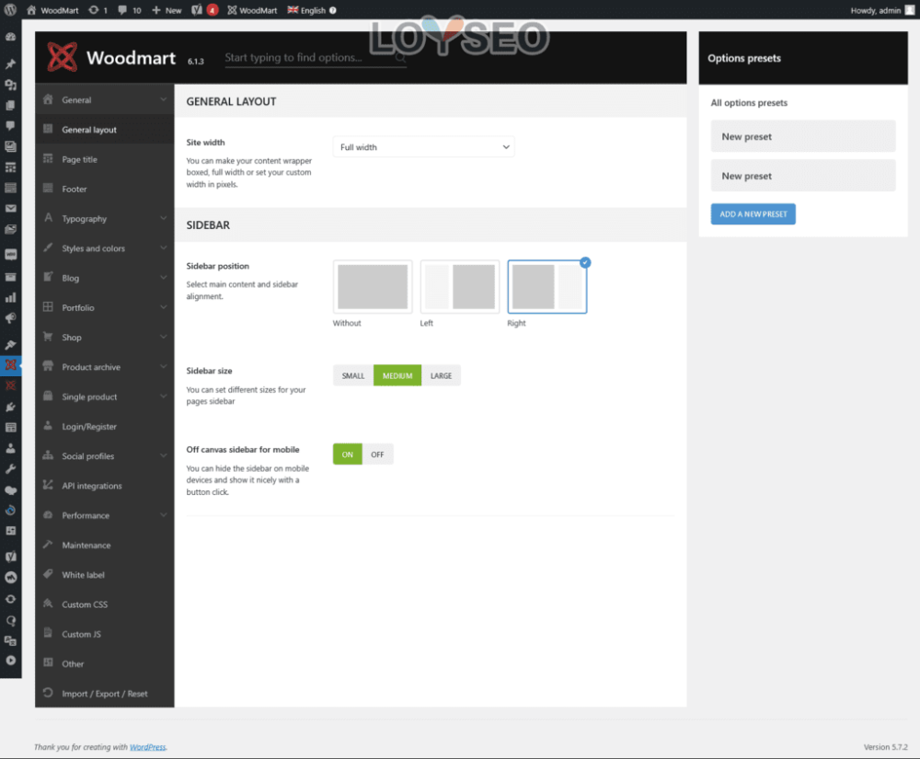
Task: Open the Custom CSS menu item
Action: click(x=105, y=604)
